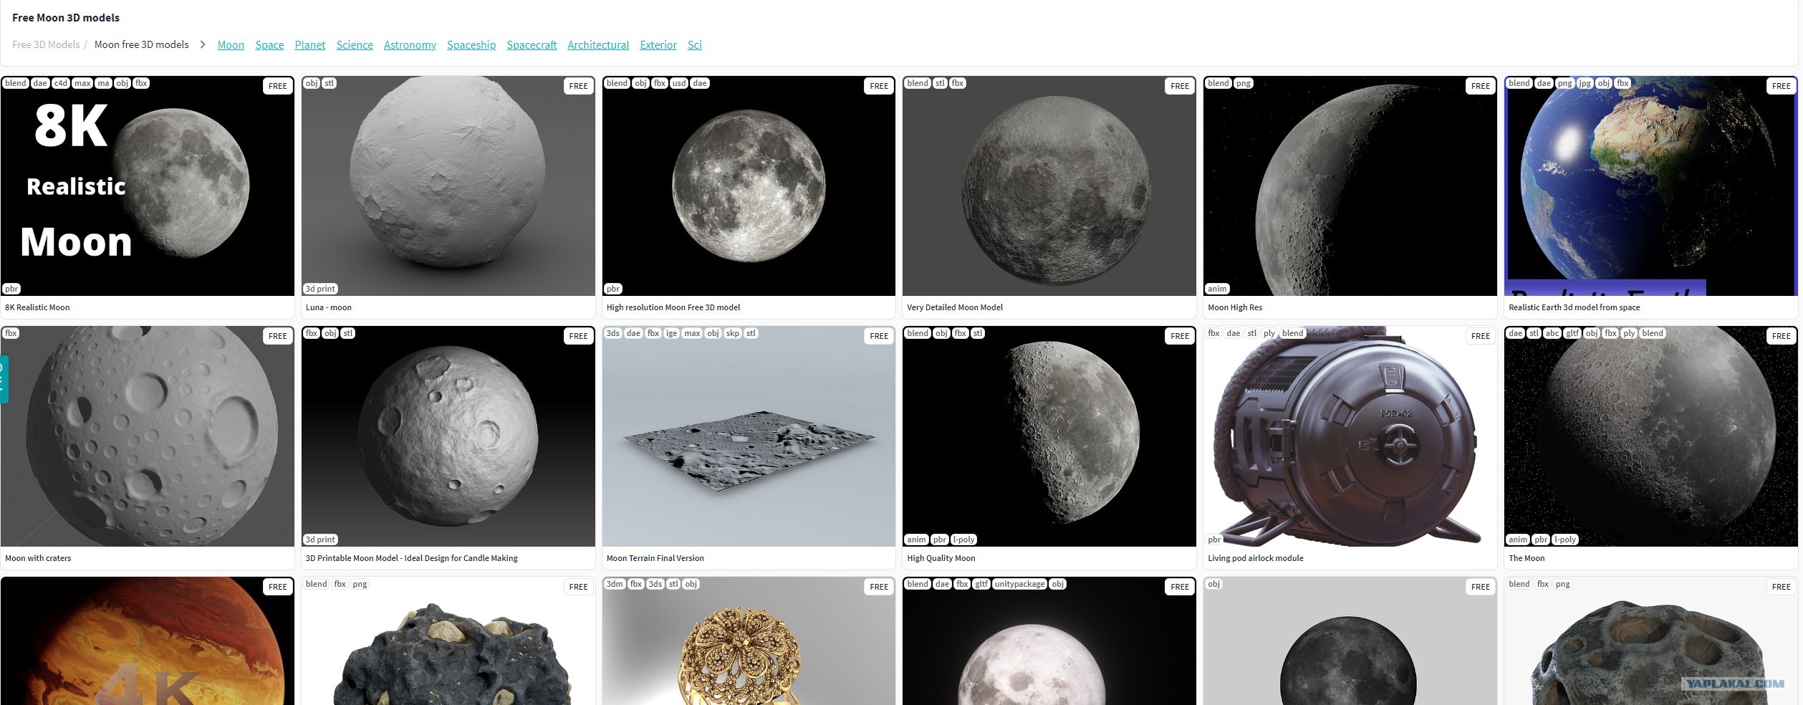Viewport: 1803px width, 705px height.
Task: Click unitypackage tag on bright full moon card
Action: point(1019,584)
